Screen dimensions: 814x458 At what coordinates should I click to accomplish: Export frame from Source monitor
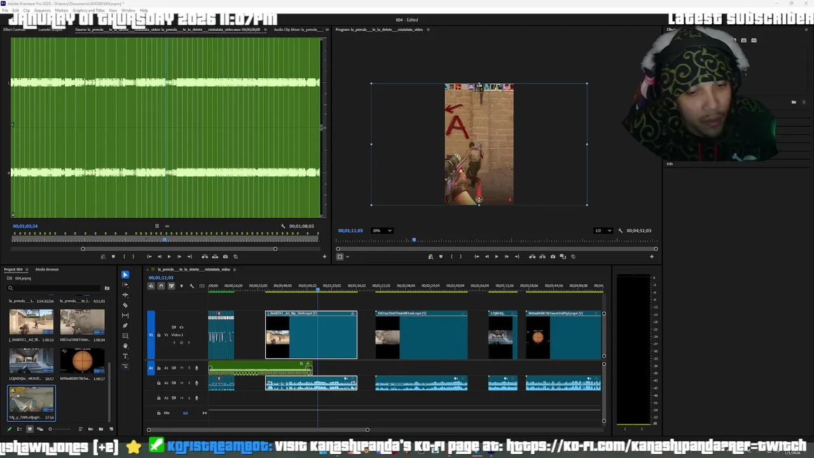(x=225, y=256)
